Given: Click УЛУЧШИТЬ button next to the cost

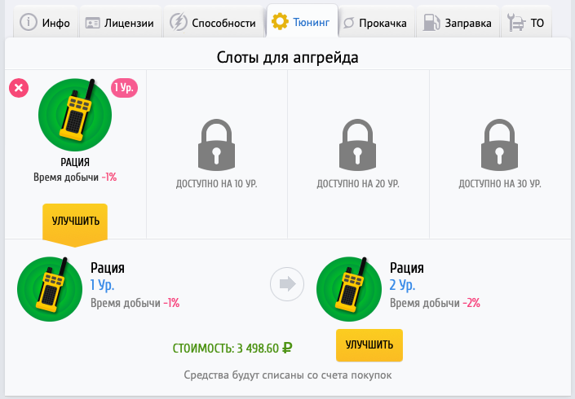Looking at the screenshot, I should tap(369, 345).
